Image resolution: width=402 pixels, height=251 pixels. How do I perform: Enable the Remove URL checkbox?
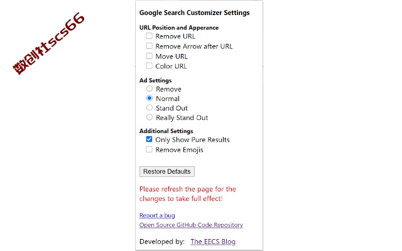click(149, 36)
